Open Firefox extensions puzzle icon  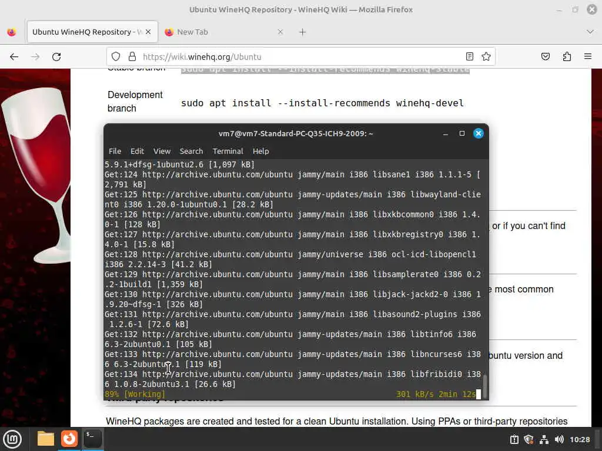click(567, 56)
